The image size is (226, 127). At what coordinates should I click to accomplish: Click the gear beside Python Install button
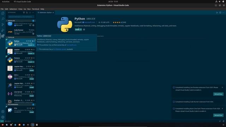click(x=84, y=30)
